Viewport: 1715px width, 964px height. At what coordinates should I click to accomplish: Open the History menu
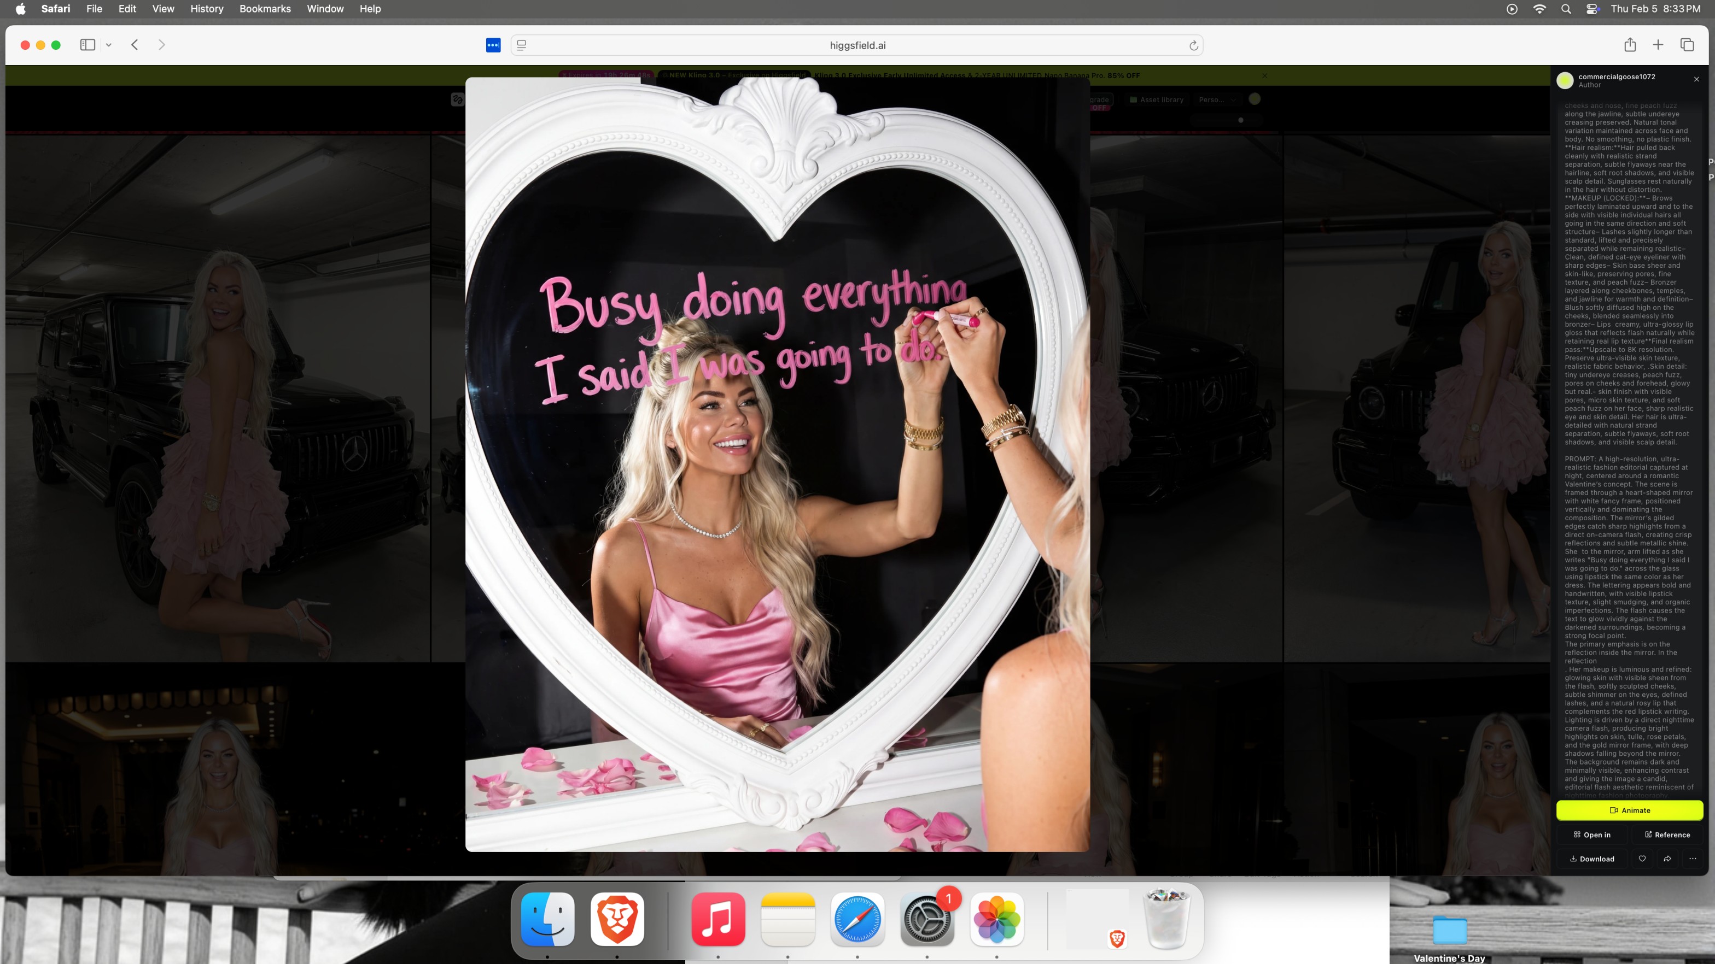[x=206, y=9]
